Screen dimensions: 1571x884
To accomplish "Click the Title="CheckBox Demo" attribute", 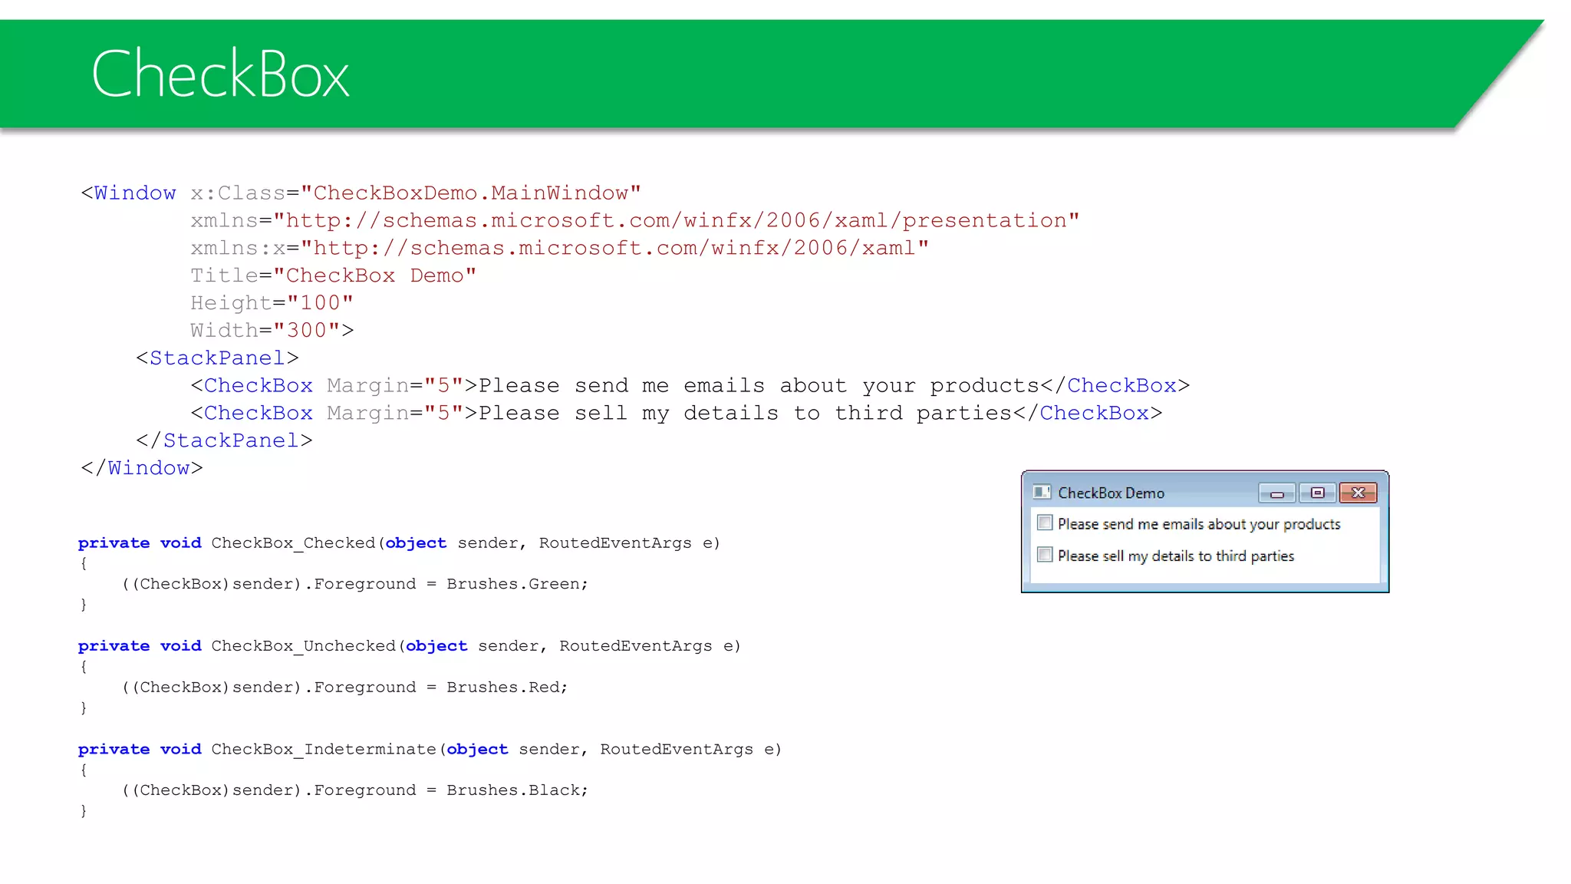I will [x=333, y=275].
